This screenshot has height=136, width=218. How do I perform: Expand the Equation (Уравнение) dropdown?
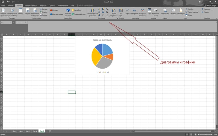tap(207, 9)
